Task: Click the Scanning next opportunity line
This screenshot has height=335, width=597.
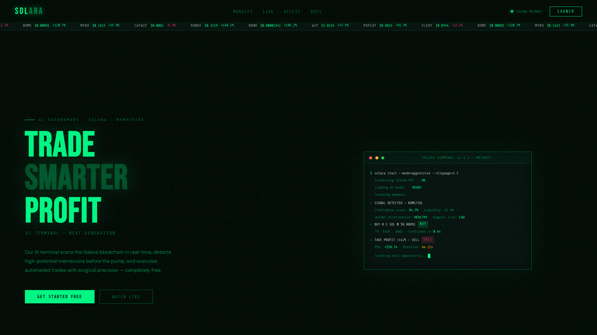Action: 403,256
